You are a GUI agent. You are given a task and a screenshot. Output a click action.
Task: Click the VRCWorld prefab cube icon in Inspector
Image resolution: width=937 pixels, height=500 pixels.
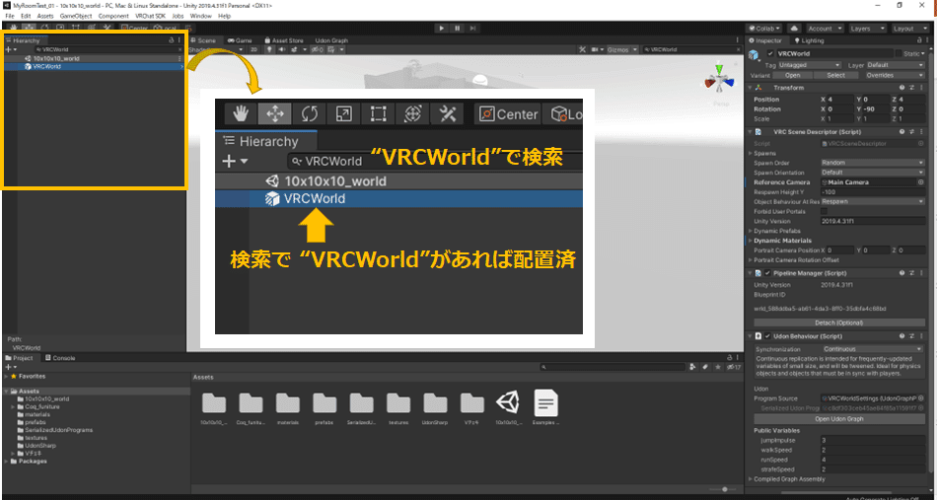pos(756,55)
